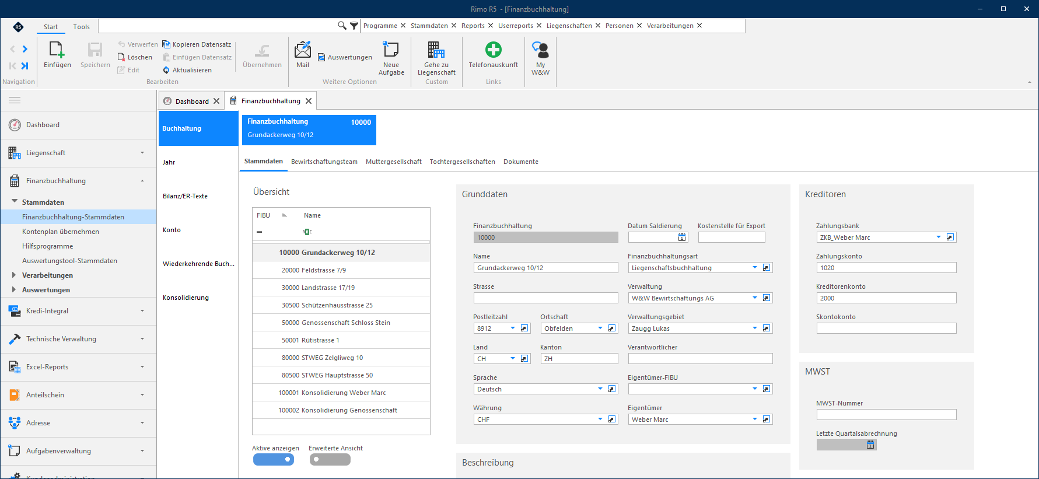
Task: Toggle the Erweiterte Ansicht switch
Action: click(330, 460)
